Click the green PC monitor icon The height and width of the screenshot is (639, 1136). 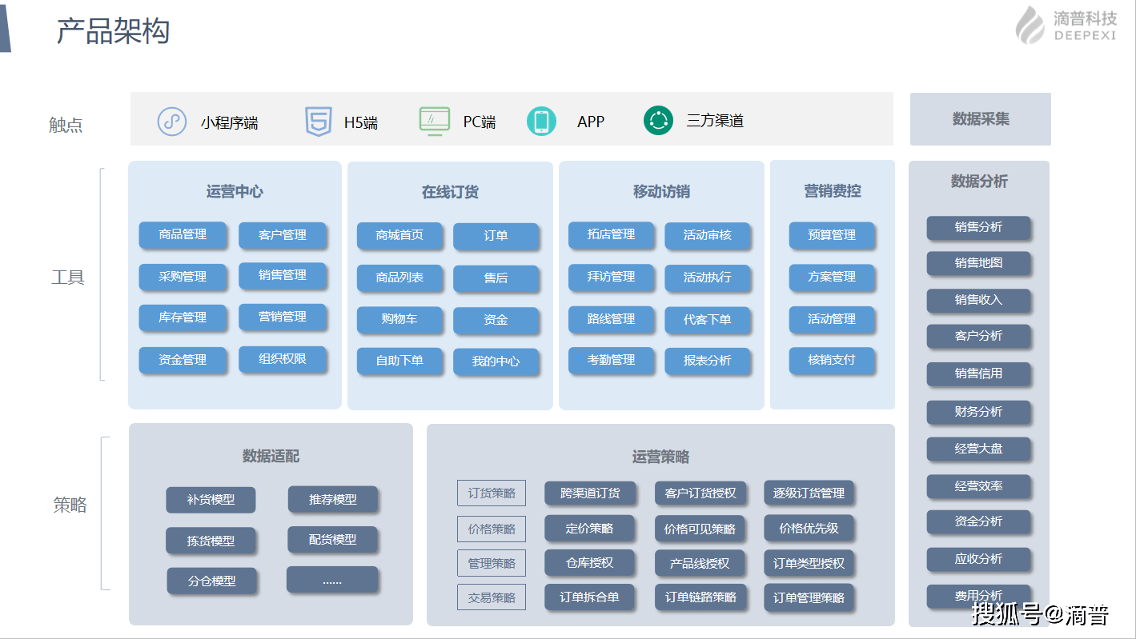(435, 122)
